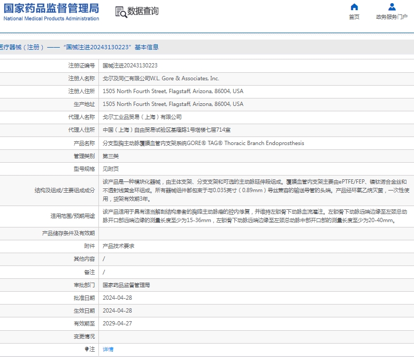Click the 代理人名称 row label

coord(81,117)
